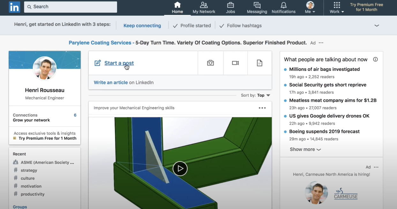This screenshot has width=397, height=209.
Task: Open Messaging
Action: 257,8
